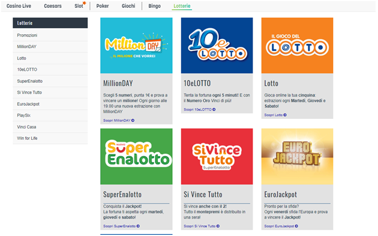Viewport: 378px width, 236px height.
Task: Follow the Scopri MillionDAY link
Action: click(x=116, y=121)
